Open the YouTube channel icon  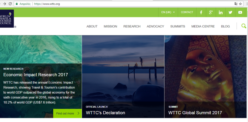(240, 12)
